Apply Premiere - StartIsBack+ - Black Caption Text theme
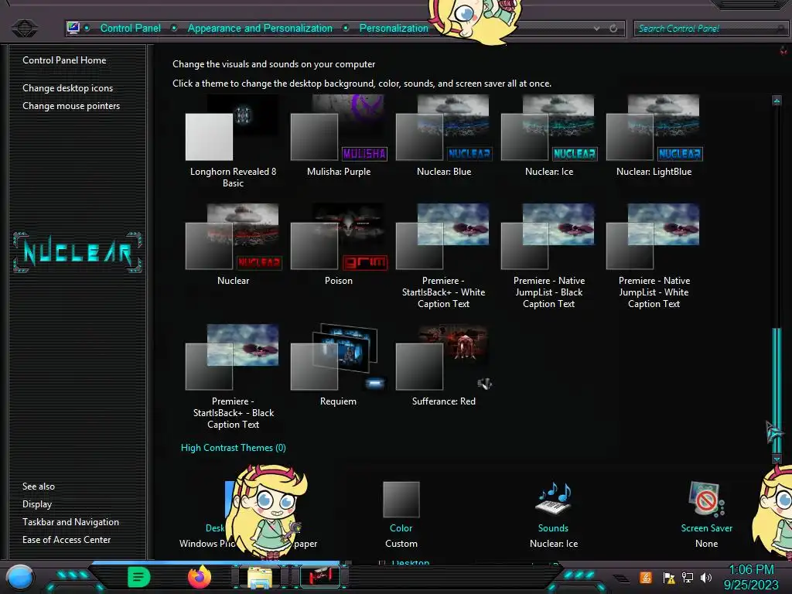This screenshot has width=792, height=594. (233, 377)
